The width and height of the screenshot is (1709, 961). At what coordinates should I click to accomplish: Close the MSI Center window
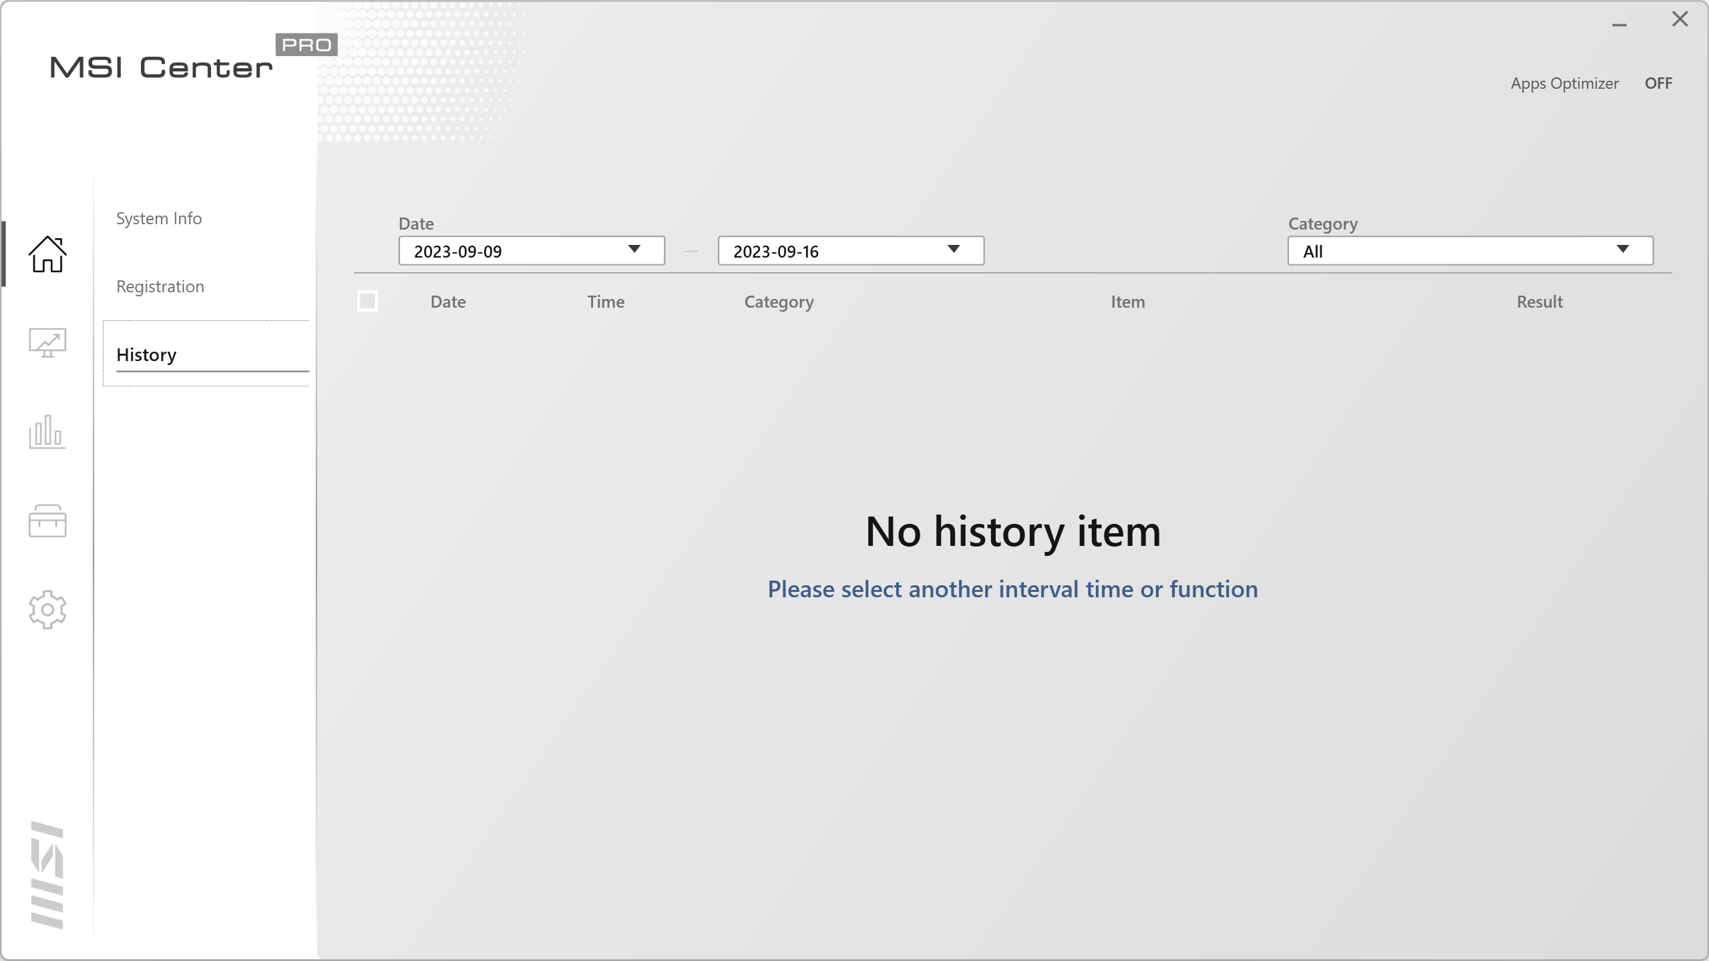tap(1680, 19)
